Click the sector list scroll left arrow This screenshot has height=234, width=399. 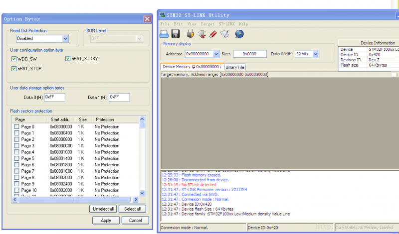(x=15, y=200)
